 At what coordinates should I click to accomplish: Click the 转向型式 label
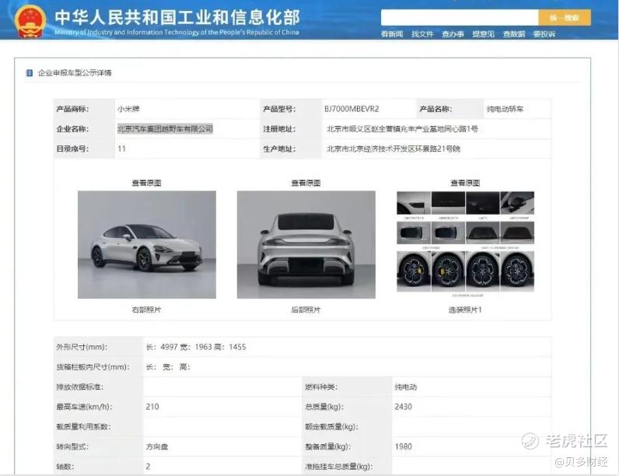click(x=72, y=446)
